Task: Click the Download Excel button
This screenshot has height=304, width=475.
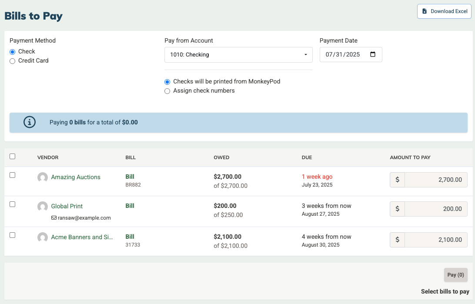Action: pyautogui.click(x=445, y=11)
